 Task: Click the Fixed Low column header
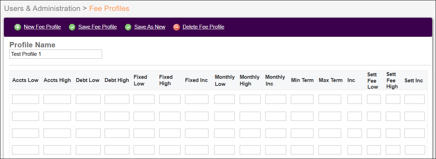[140, 80]
